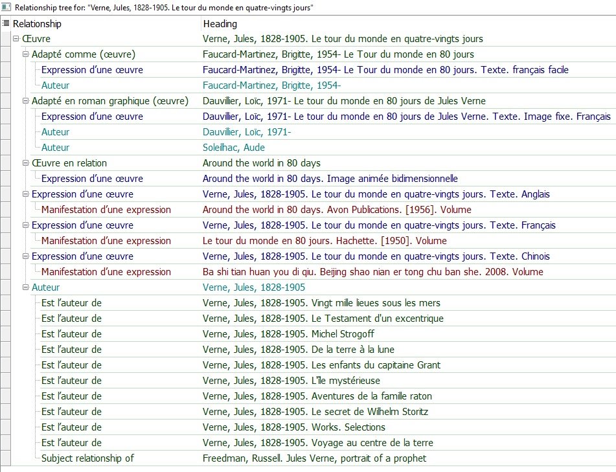Select heading Voyage au centre de la terre
Screen dimensions: 616x472
(318, 443)
